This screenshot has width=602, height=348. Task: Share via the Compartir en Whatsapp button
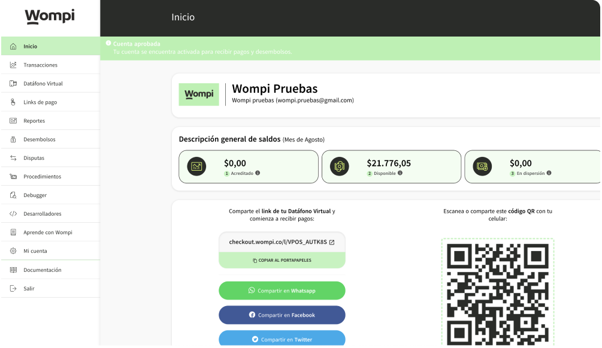(x=282, y=290)
